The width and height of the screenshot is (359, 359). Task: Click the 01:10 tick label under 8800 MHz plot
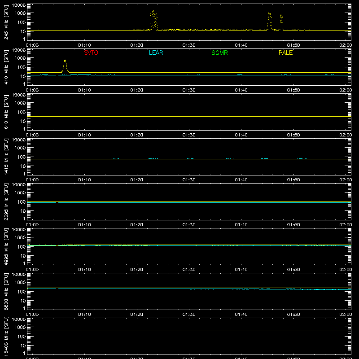84,315
